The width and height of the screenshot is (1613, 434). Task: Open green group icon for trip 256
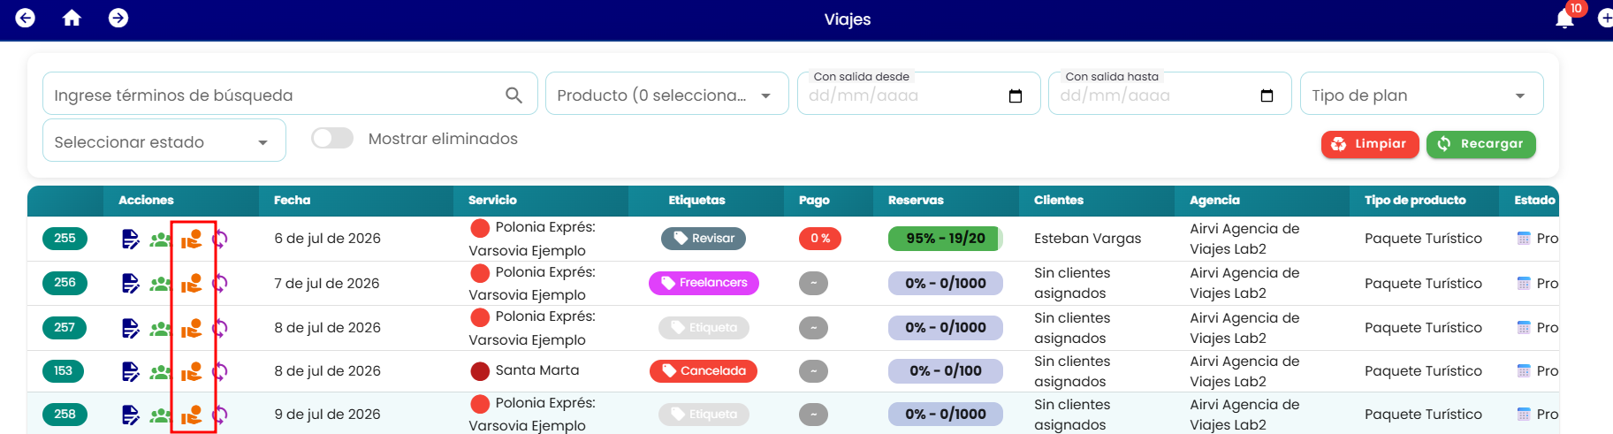pyautogui.click(x=160, y=284)
